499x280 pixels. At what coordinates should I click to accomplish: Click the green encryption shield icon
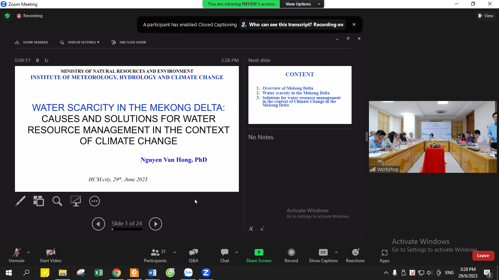tap(7, 16)
